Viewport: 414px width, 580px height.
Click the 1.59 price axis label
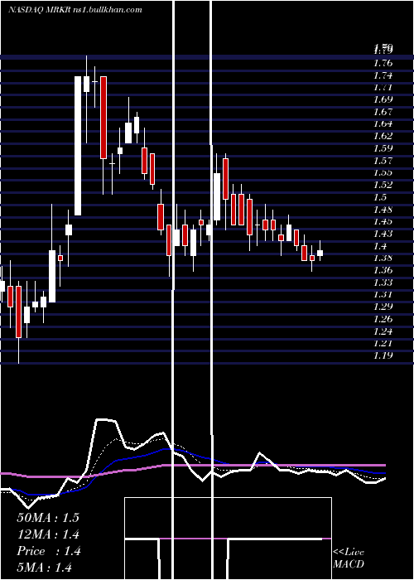click(x=383, y=148)
